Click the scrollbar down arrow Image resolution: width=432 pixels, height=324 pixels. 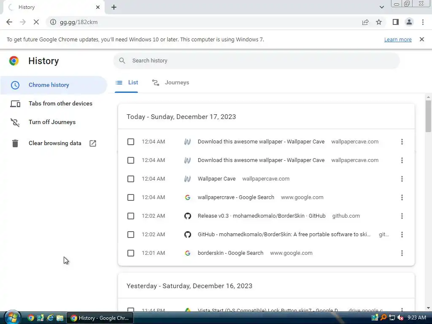point(428,308)
